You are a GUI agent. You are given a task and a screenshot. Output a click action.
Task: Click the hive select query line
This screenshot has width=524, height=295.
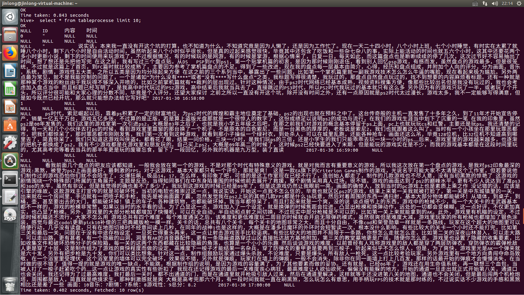(81, 20)
